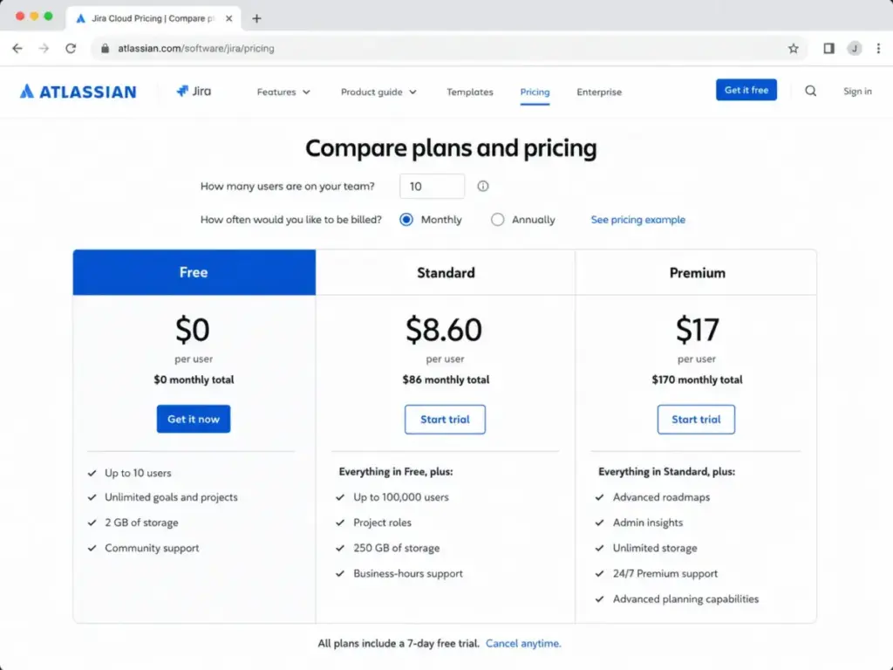Image resolution: width=893 pixels, height=670 pixels.
Task: Go back with the browser back arrow
Action: [17, 49]
